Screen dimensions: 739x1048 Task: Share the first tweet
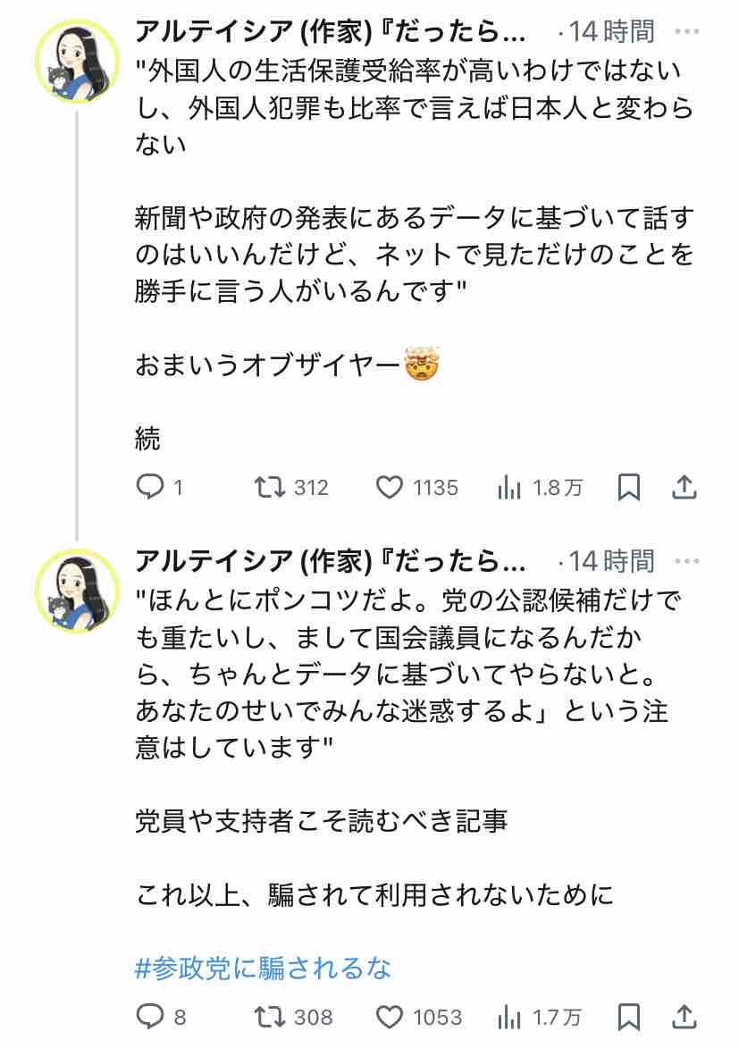coord(684,487)
